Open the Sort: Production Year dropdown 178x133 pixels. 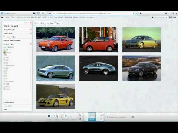pyautogui.click(x=49, y=23)
